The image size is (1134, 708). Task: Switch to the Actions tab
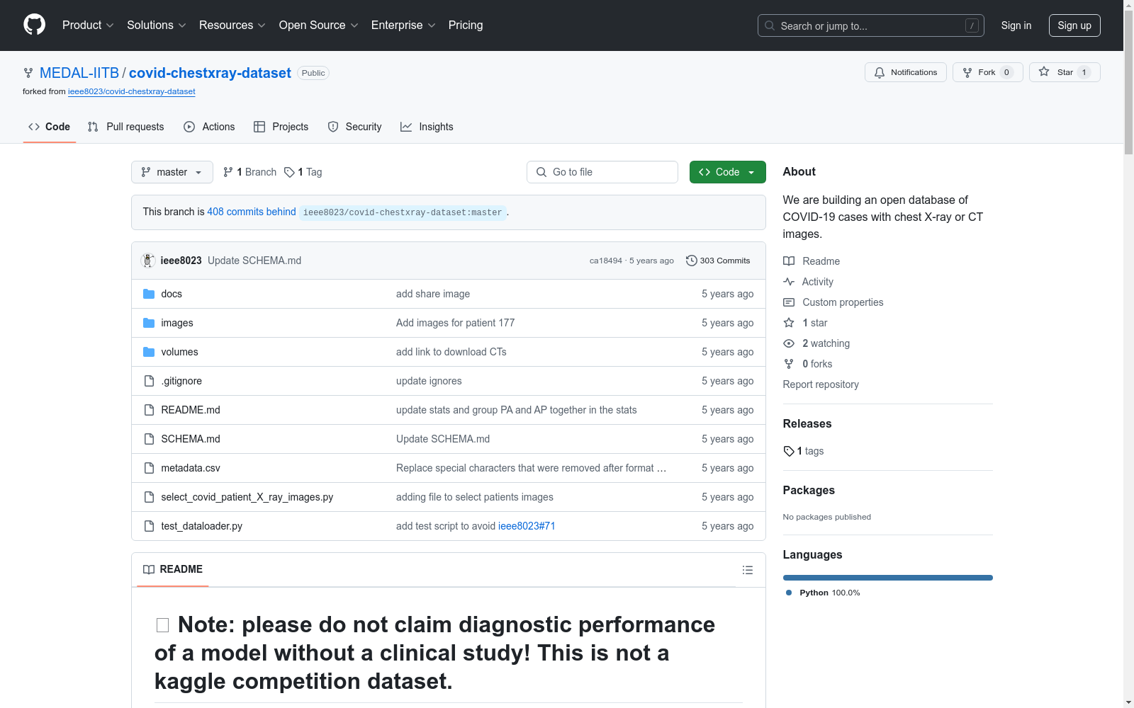pyautogui.click(x=209, y=127)
